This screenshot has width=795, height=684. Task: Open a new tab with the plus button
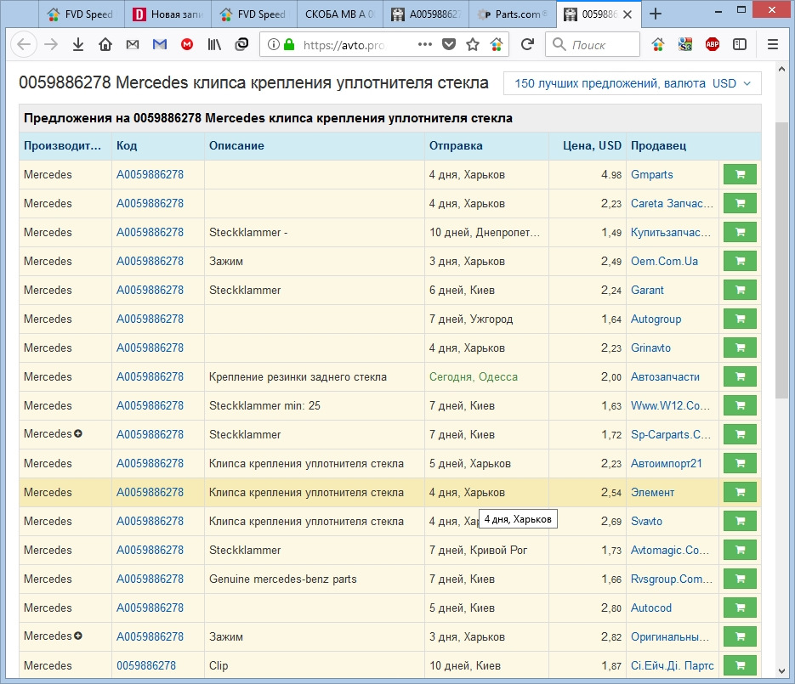pos(655,14)
